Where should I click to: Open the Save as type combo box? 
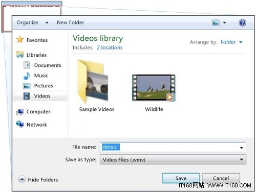[x=173, y=159]
